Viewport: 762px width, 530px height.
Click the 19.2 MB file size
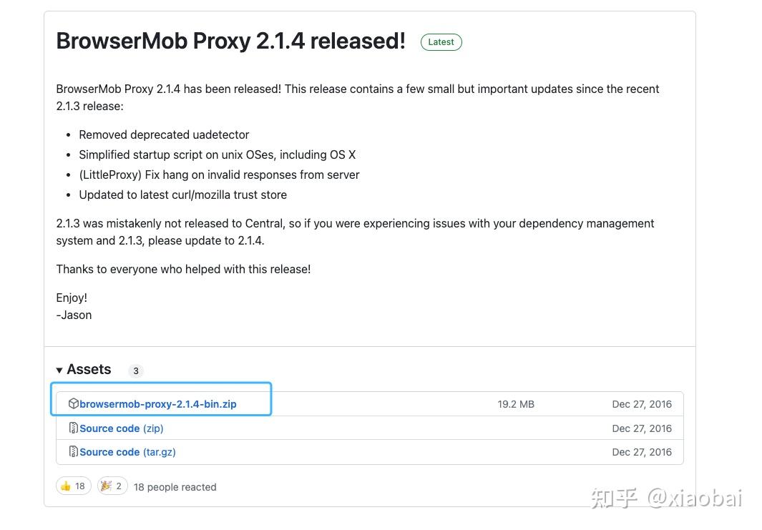[516, 404]
